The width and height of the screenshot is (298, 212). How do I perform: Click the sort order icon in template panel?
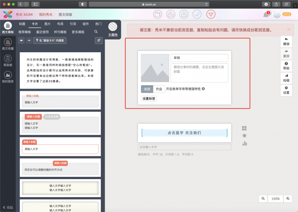[x=99, y=40]
